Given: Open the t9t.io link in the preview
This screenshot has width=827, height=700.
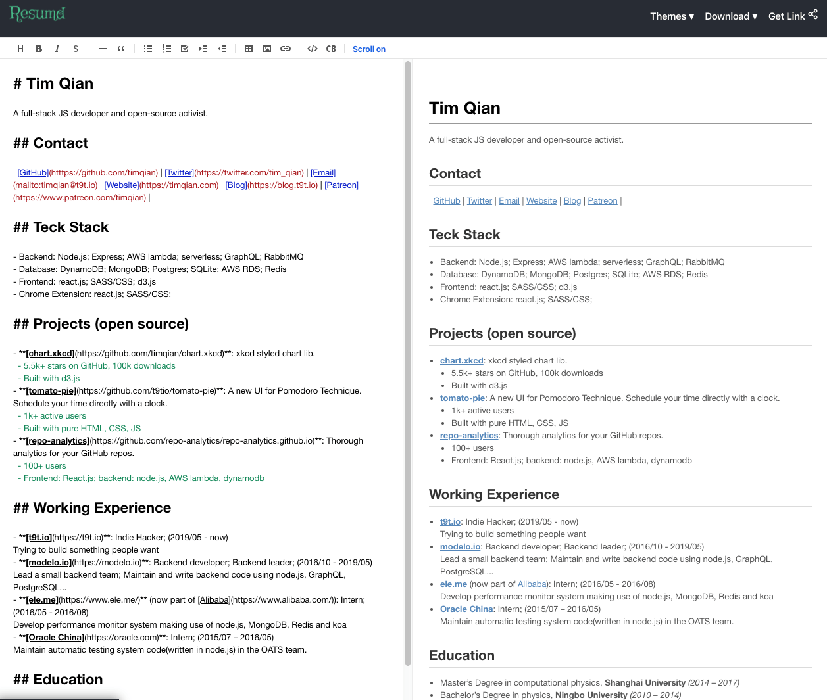Looking at the screenshot, I should click(451, 522).
